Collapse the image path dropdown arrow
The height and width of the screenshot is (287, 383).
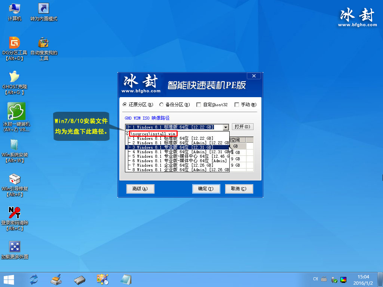click(x=226, y=127)
